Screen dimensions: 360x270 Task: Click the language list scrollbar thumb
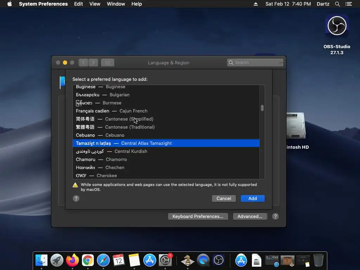[262, 108]
